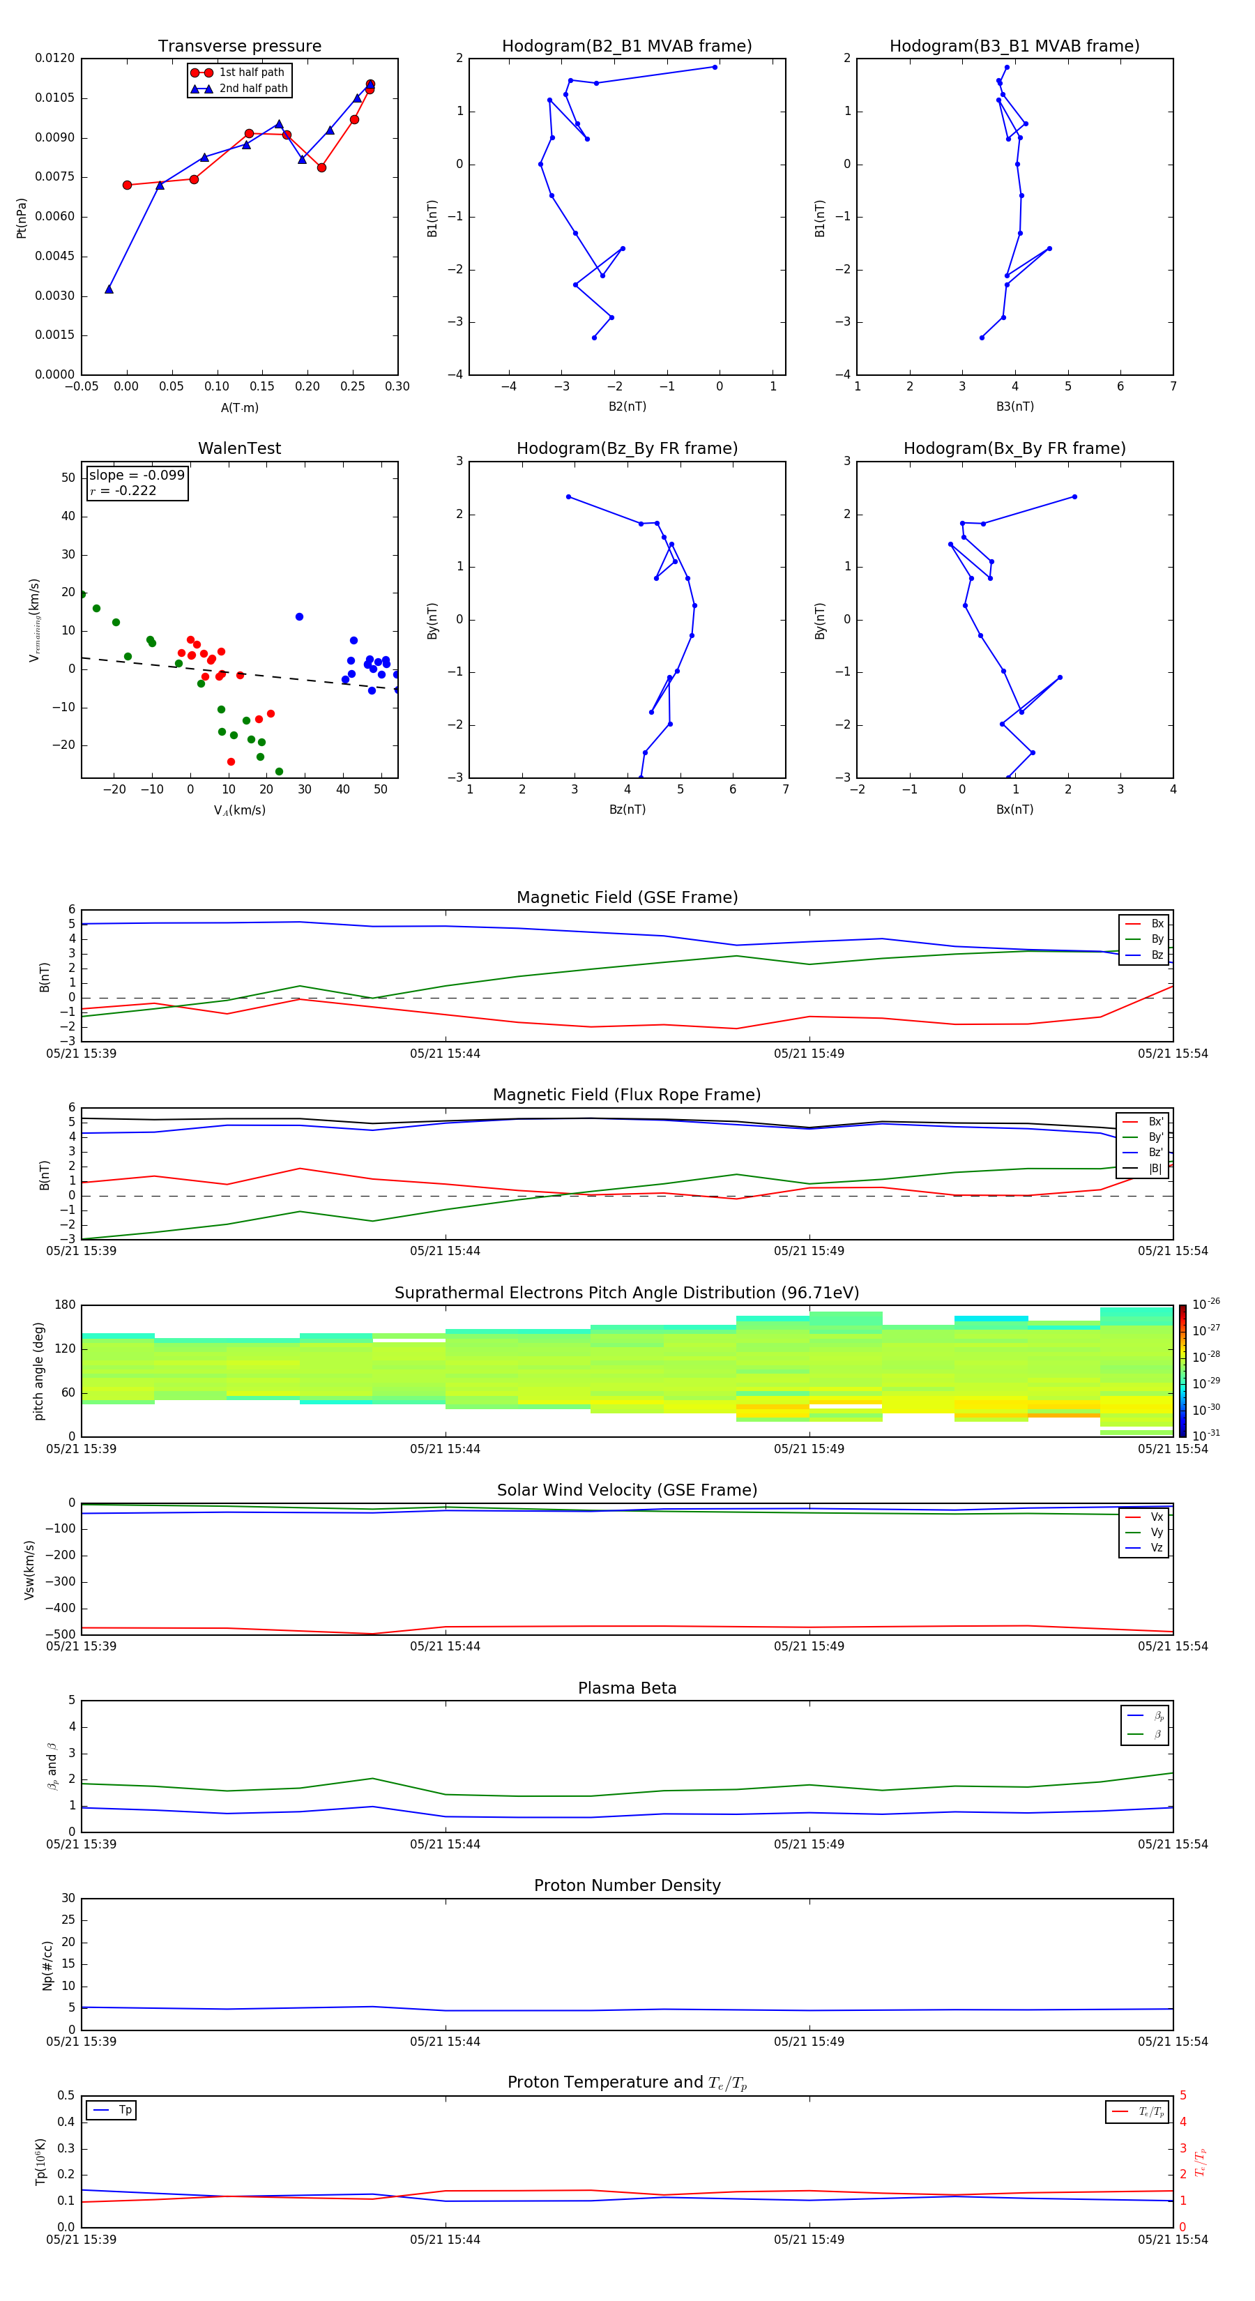Click the 'Np(#/cc)' y-axis label
Viewport: 1255px width, 2301px height.
(47, 1965)
